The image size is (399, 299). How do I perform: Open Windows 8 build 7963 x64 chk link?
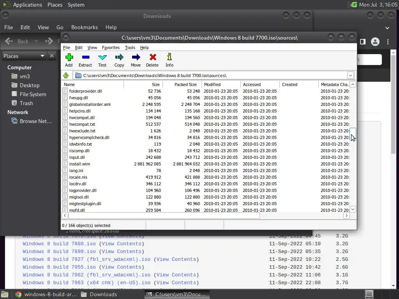[87, 283]
